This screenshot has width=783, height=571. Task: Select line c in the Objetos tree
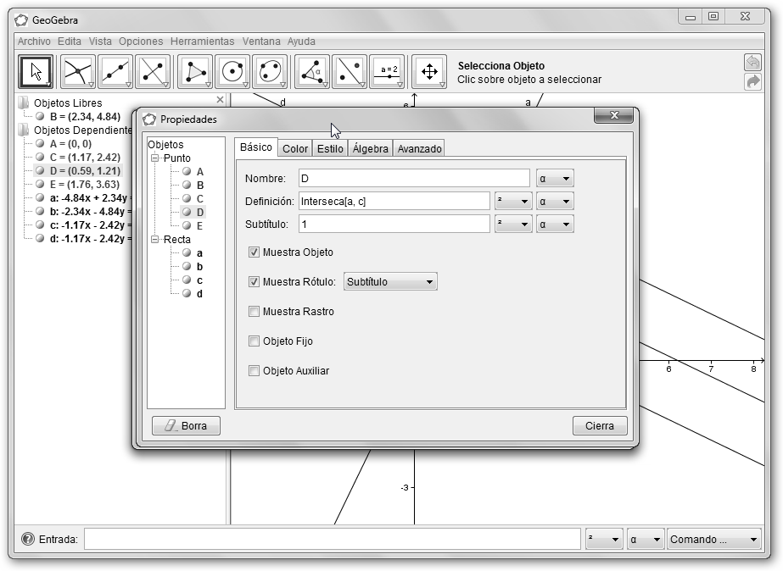click(199, 280)
